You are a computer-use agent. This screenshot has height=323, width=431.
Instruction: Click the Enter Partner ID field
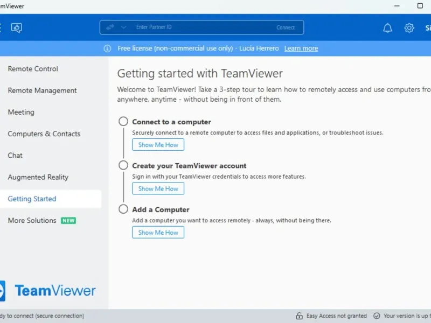[202, 27]
